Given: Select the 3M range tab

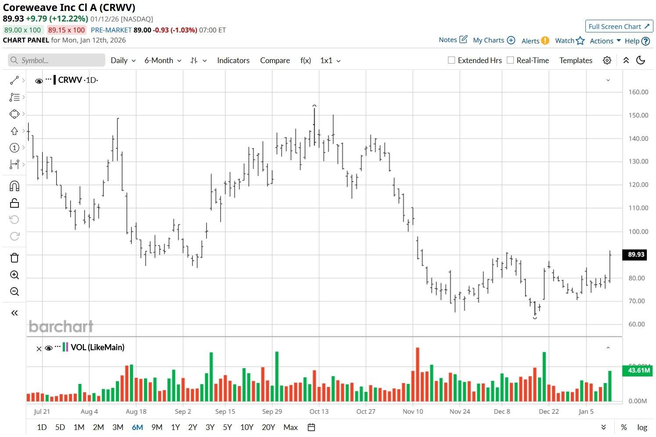Looking at the screenshot, I should point(118,427).
